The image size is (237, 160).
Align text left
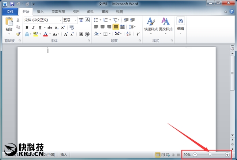coord(96,27)
